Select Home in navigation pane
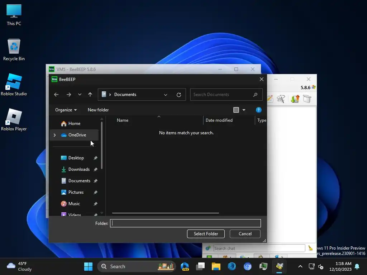Screen dimensions: 367x275 [75, 124]
